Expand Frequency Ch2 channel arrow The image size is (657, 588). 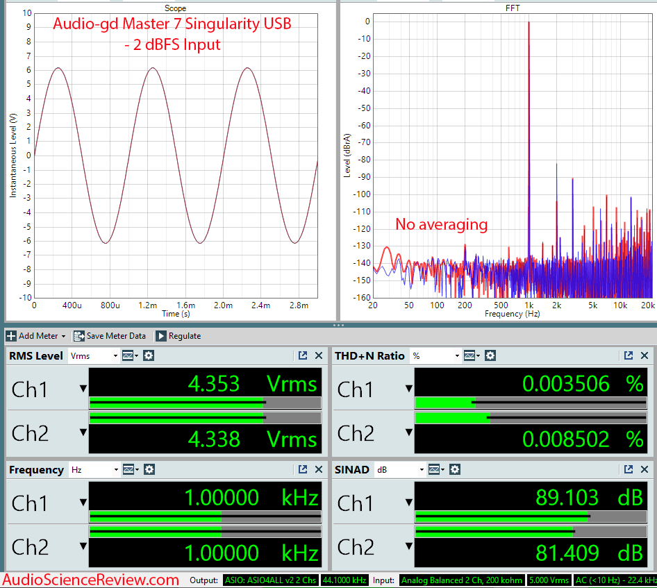83,546
